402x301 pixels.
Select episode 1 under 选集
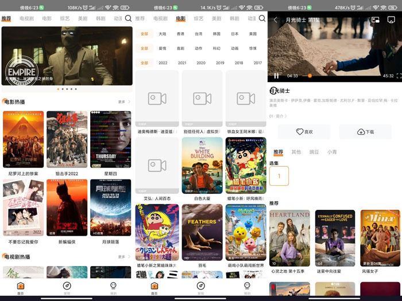tap(279, 176)
